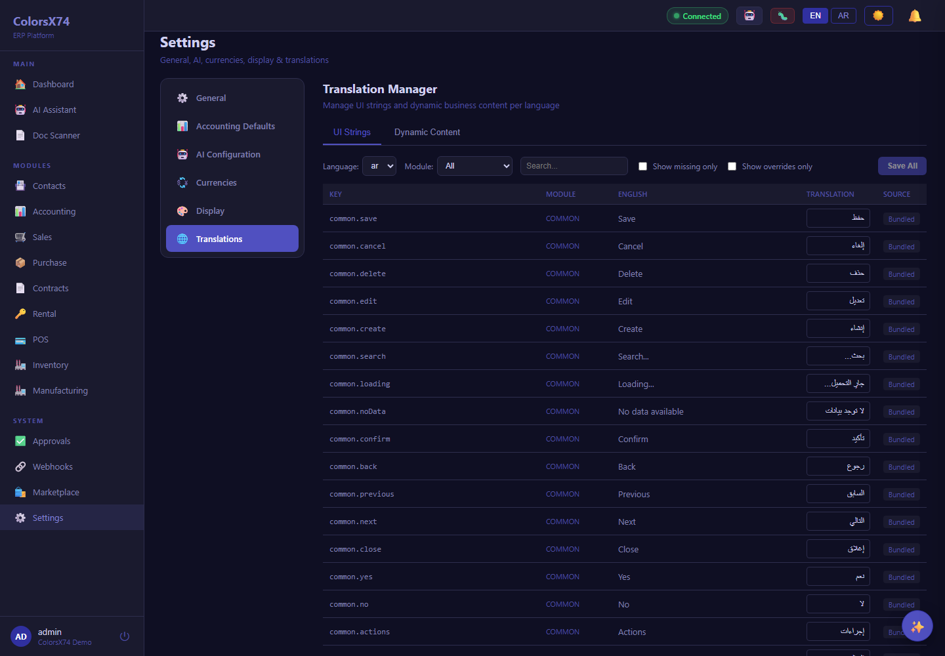This screenshot has width=945, height=656.
Task: Select the Translations settings section
Action: click(x=232, y=239)
